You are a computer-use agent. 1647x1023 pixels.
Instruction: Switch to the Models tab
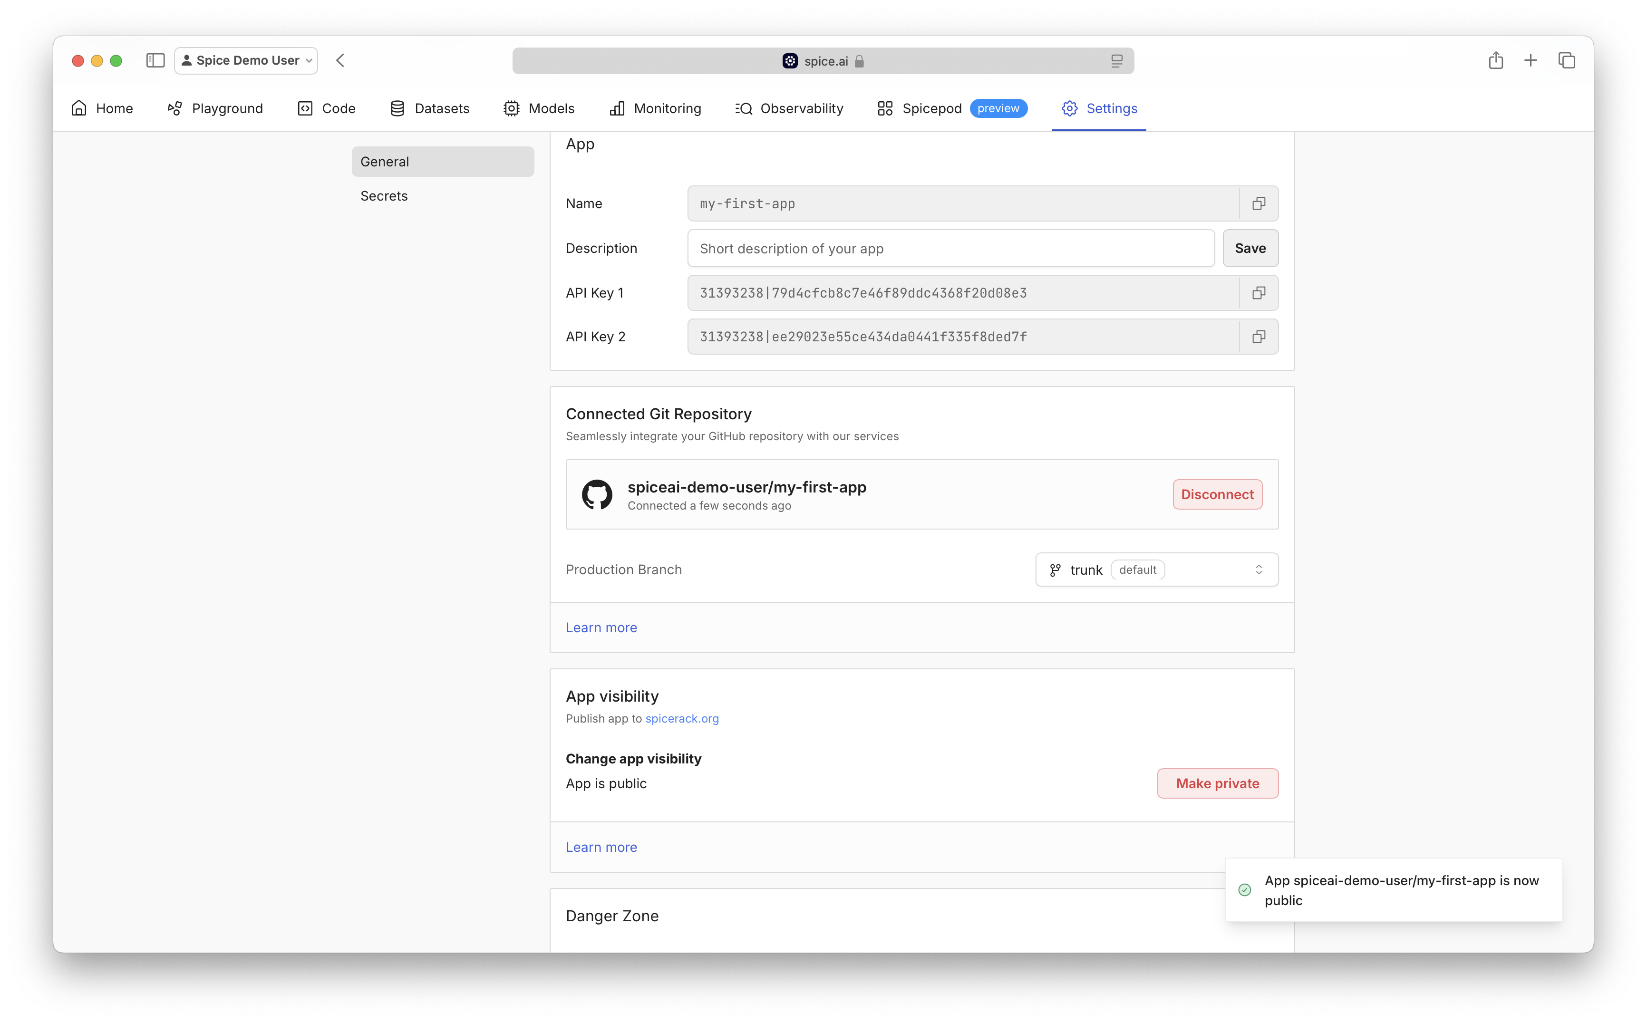click(539, 108)
